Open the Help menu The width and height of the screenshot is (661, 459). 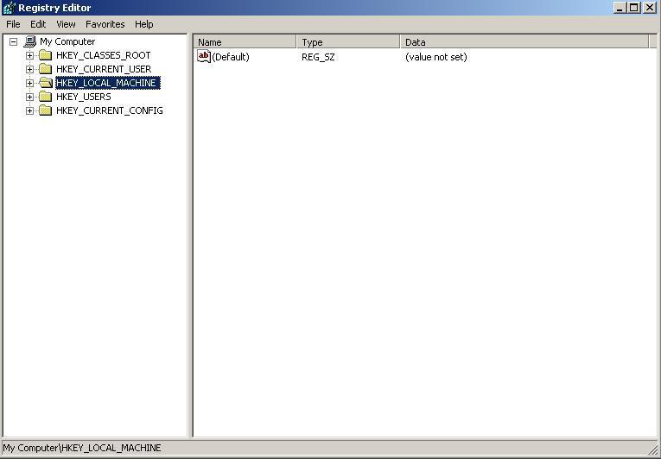click(143, 24)
